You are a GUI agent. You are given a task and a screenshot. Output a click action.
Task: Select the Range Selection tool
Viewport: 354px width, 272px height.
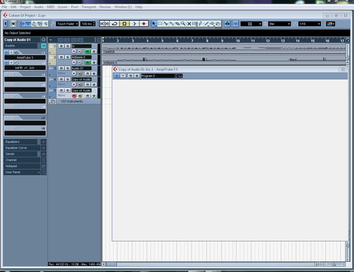tap(160, 24)
